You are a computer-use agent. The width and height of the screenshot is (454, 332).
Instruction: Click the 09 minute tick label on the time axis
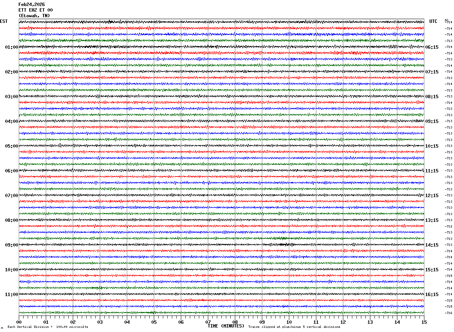[262, 322]
